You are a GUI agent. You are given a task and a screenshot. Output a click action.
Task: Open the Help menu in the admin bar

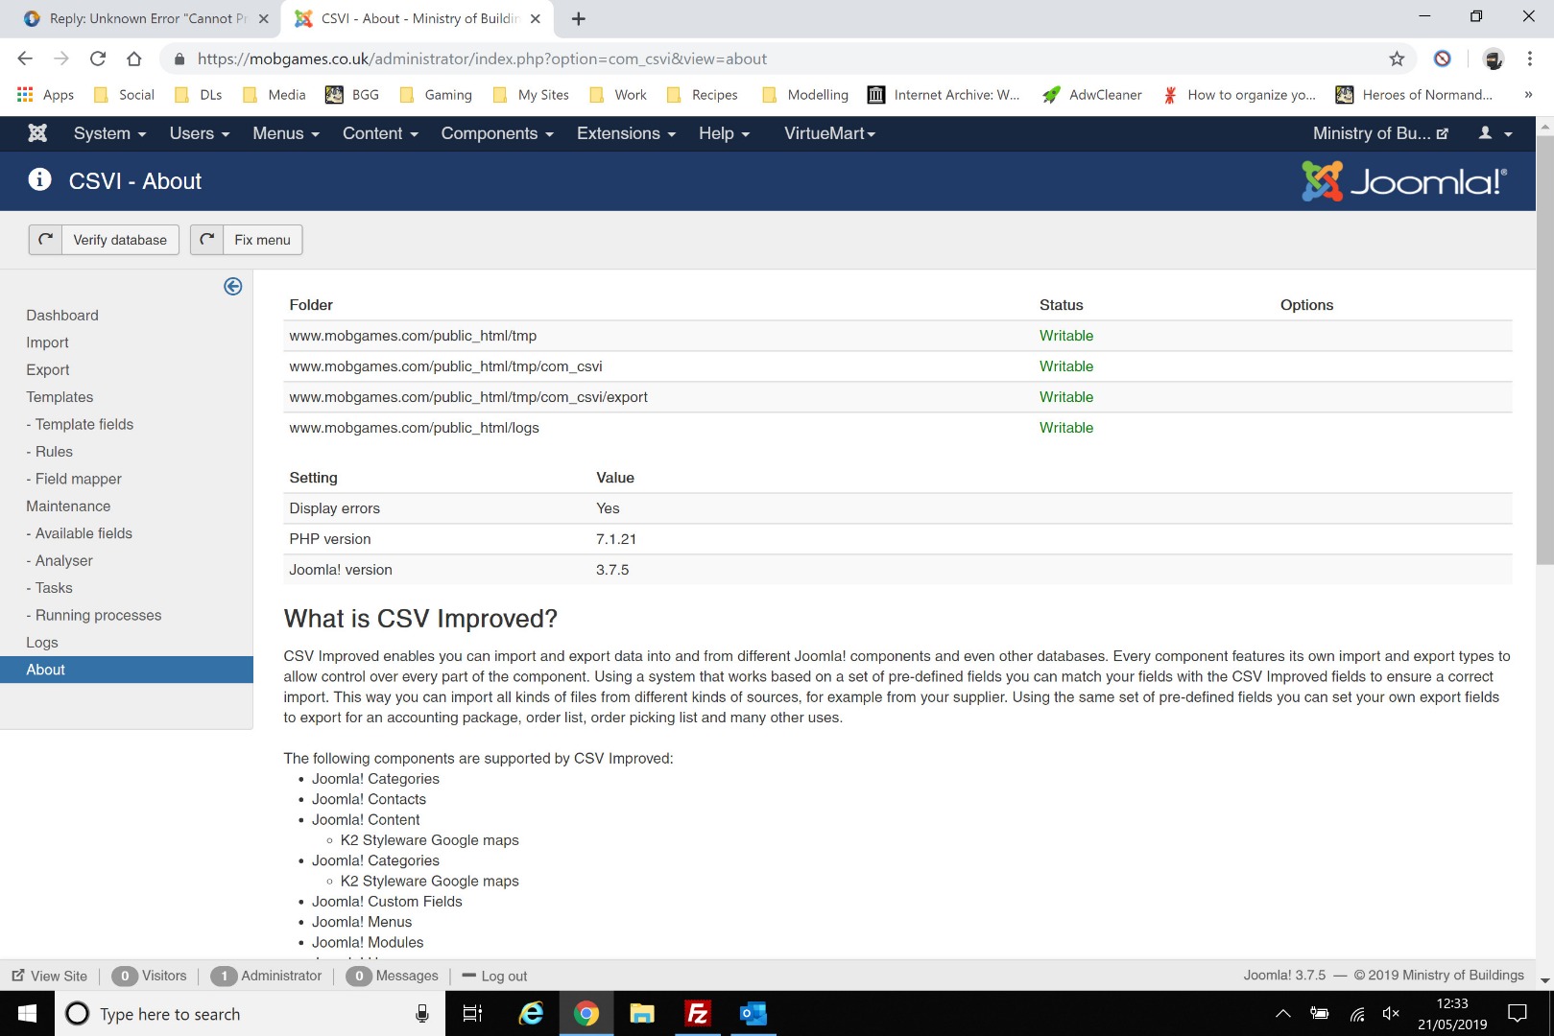coord(723,133)
